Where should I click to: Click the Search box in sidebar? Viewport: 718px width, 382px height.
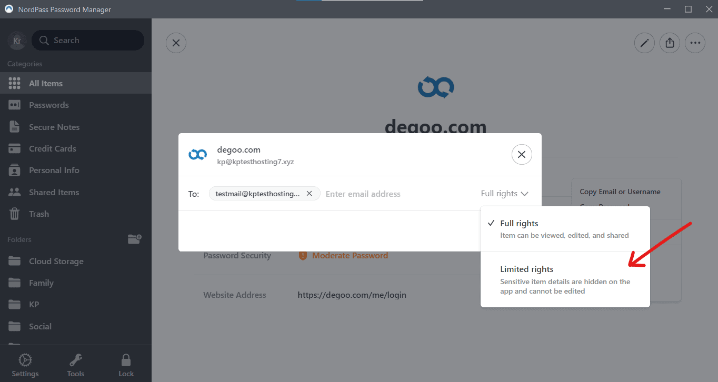click(88, 41)
